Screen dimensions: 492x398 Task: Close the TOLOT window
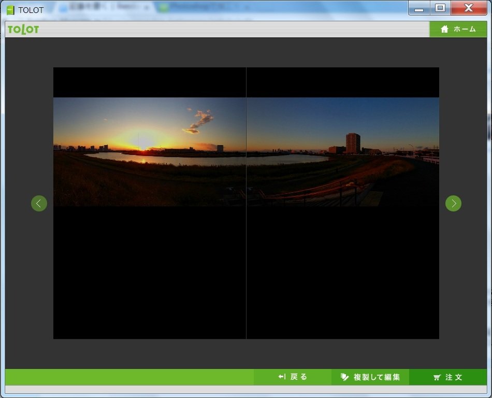(469, 8)
